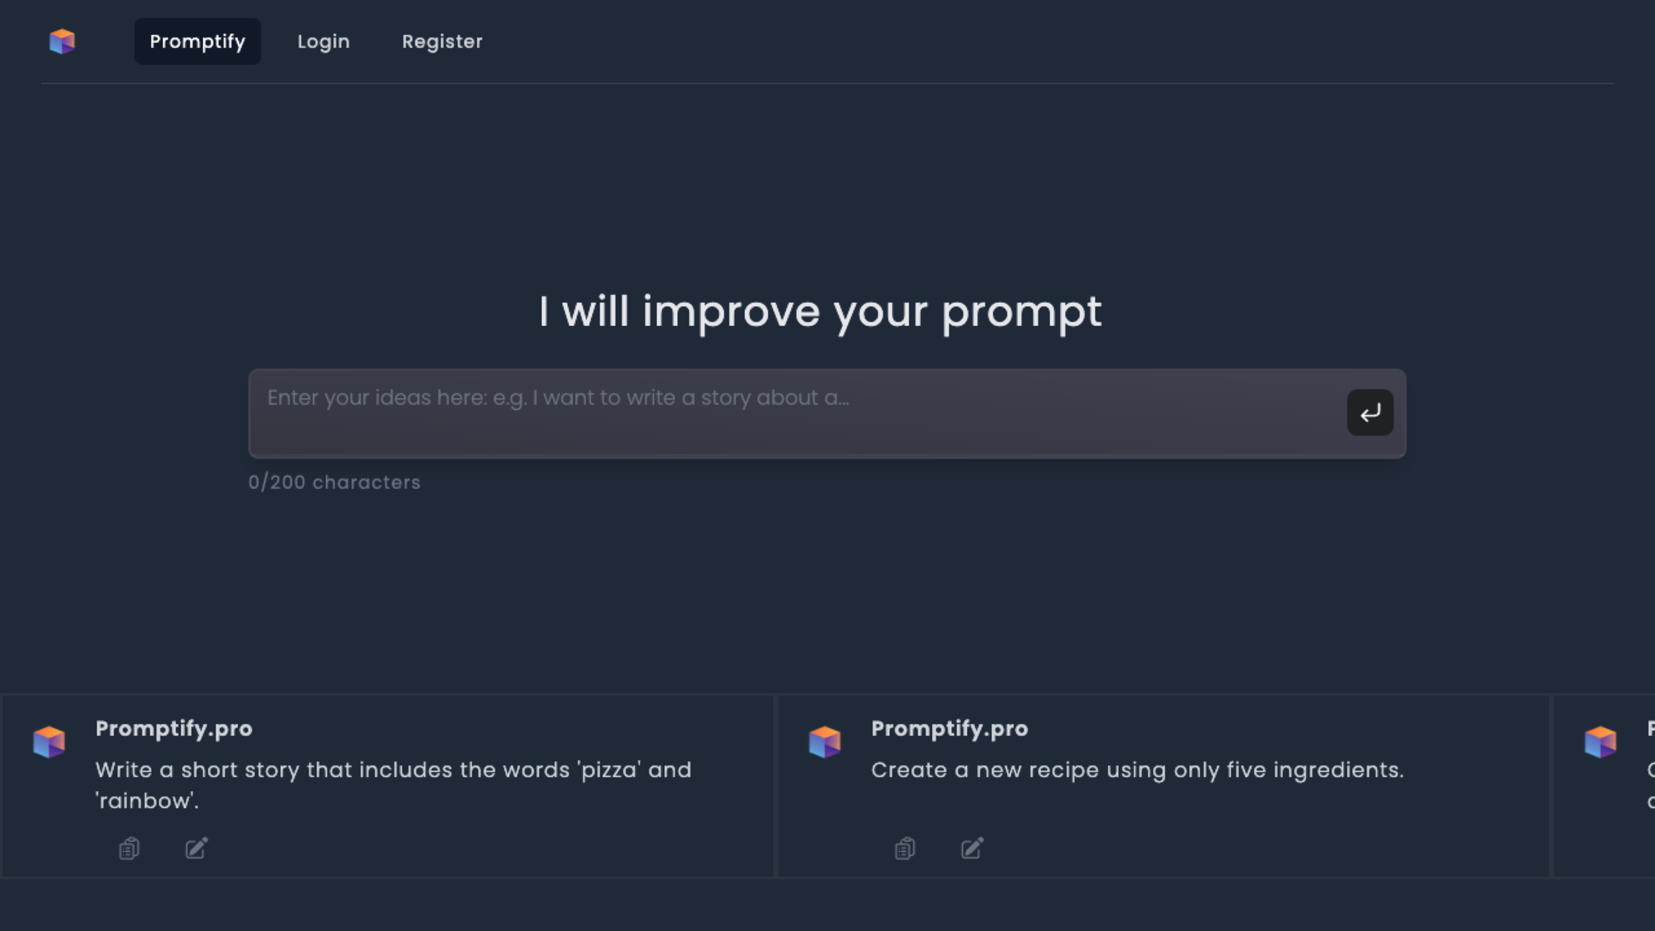Click the character counter display area

coord(334,482)
